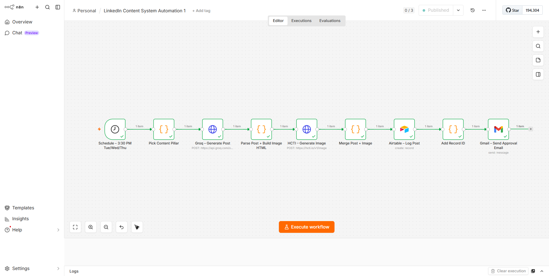Open the three-dot workflow options menu

pyautogui.click(x=484, y=10)
